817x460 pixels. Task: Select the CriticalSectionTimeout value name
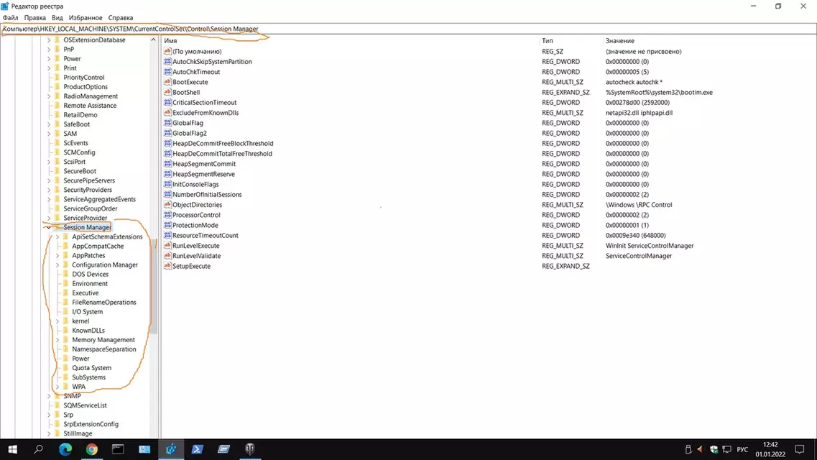click(204, 103)
